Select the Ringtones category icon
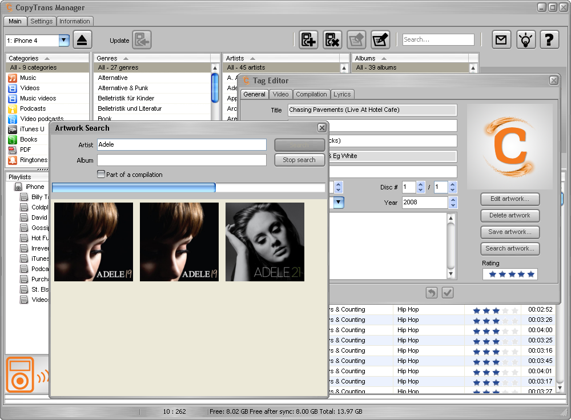The image size is (571, 420). click(x=13, y=160)
